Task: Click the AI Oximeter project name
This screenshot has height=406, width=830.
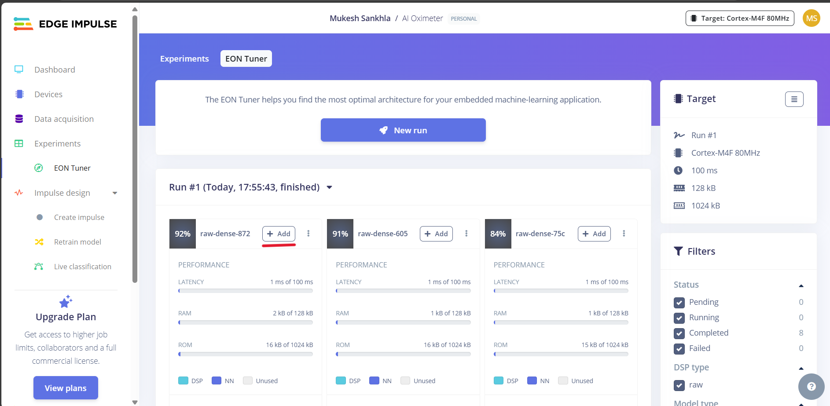Action: pos(422,18)
